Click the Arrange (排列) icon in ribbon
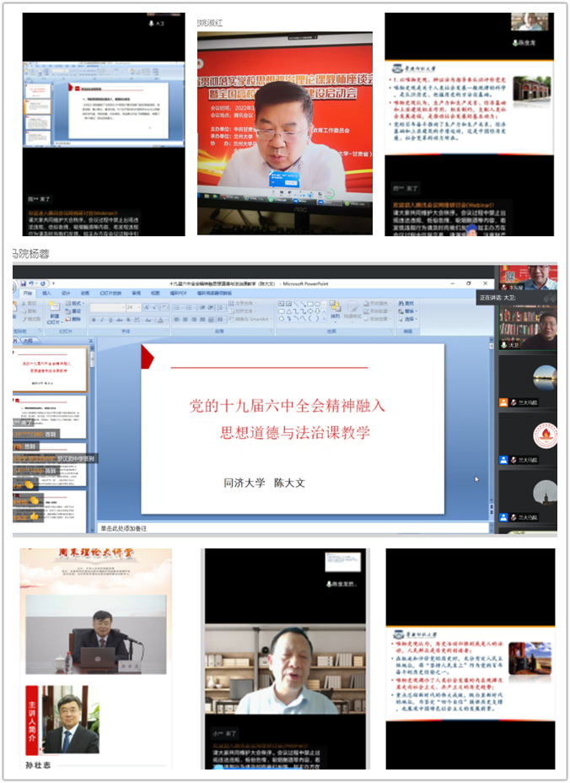The width and height of the screenshot is (570, 783). (336, 310)
